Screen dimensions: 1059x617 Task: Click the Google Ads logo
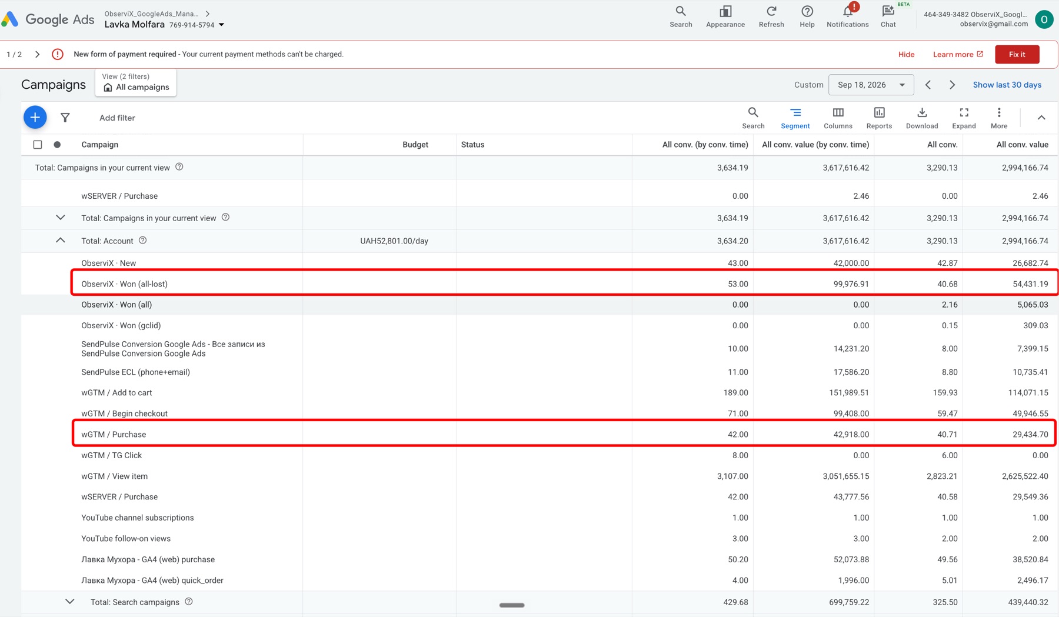coord(48,19)
